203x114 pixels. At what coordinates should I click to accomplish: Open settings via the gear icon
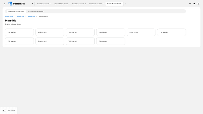click(x=194, y=4)
